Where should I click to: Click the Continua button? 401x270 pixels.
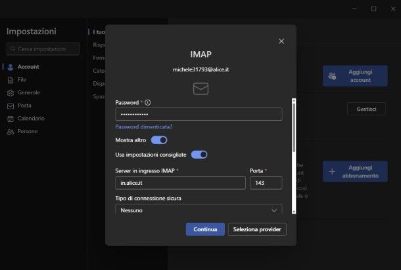click(205, 229)
